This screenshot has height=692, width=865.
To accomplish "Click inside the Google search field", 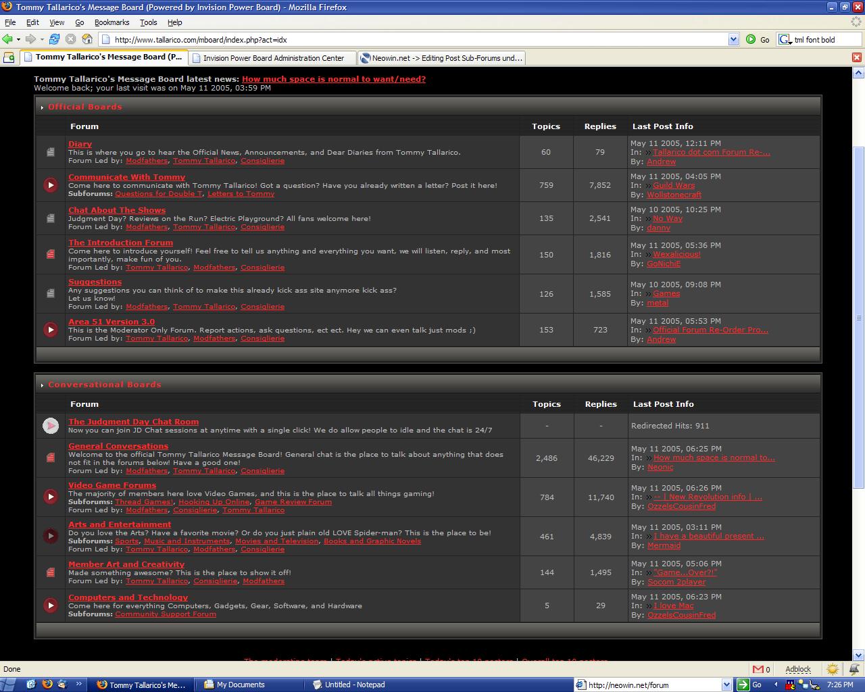I will pos(821,39).
